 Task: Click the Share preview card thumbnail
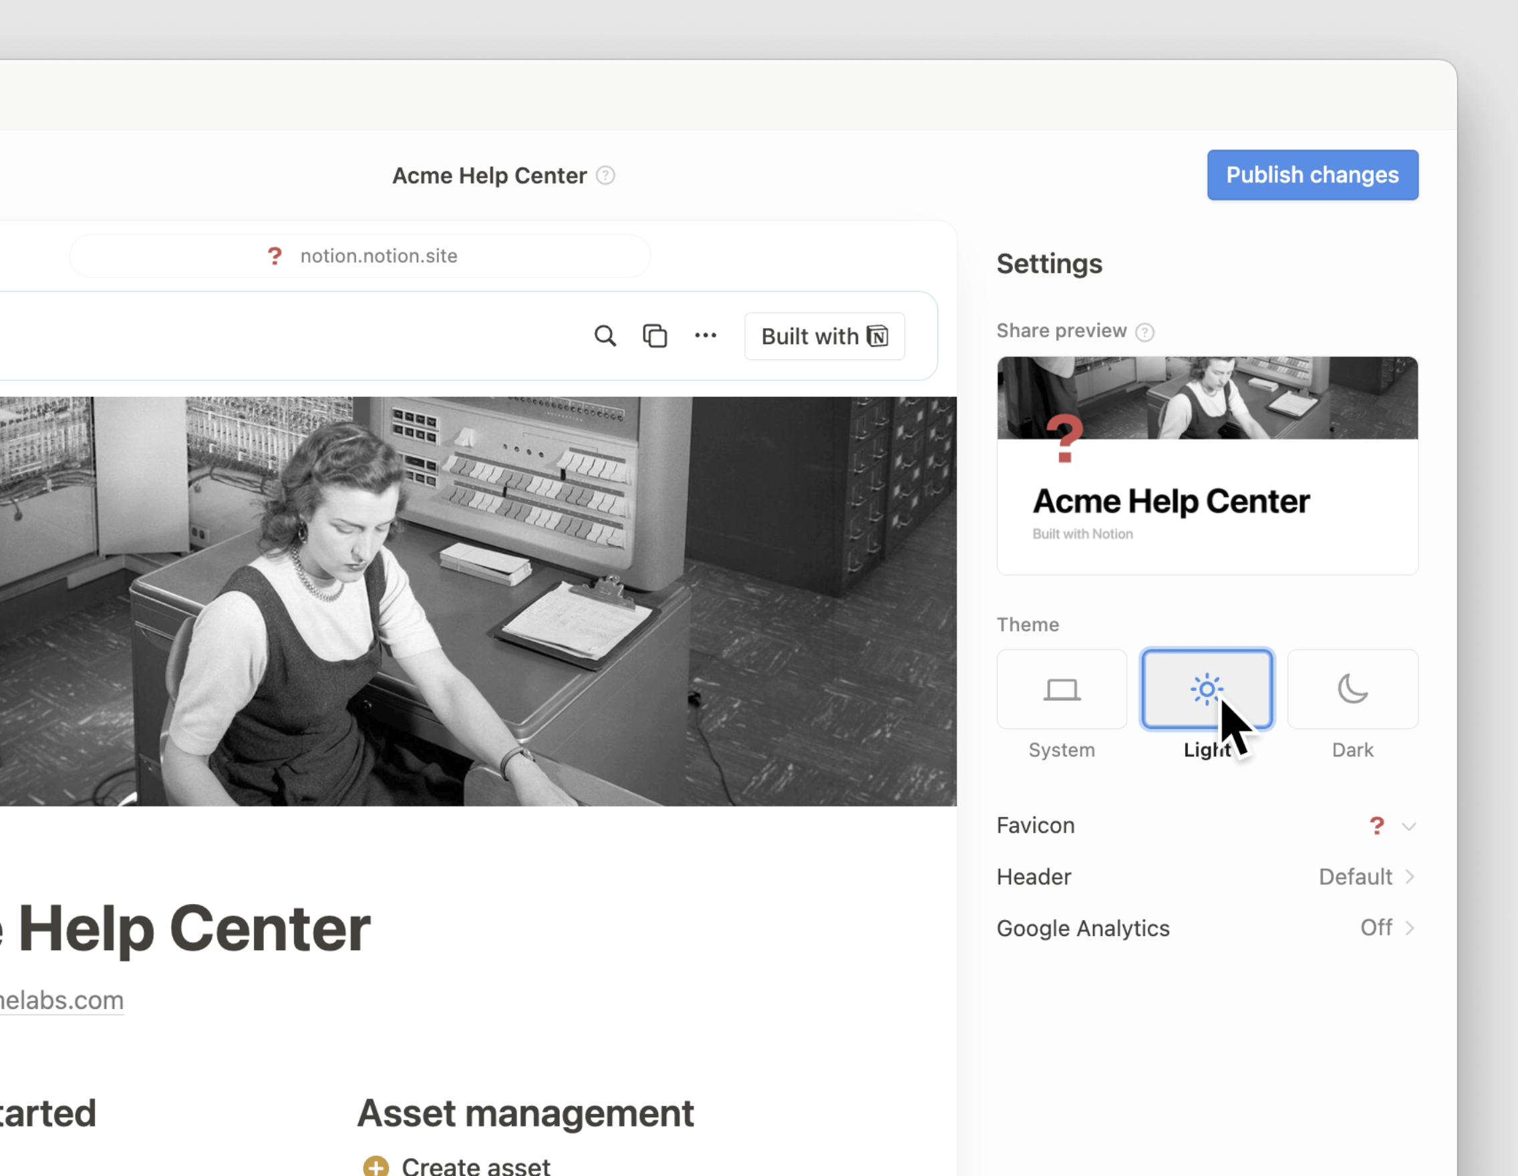pos(1207,466)
